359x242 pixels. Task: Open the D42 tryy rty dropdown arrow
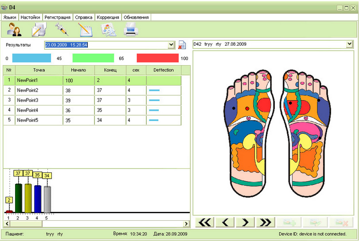pos(350,44)
